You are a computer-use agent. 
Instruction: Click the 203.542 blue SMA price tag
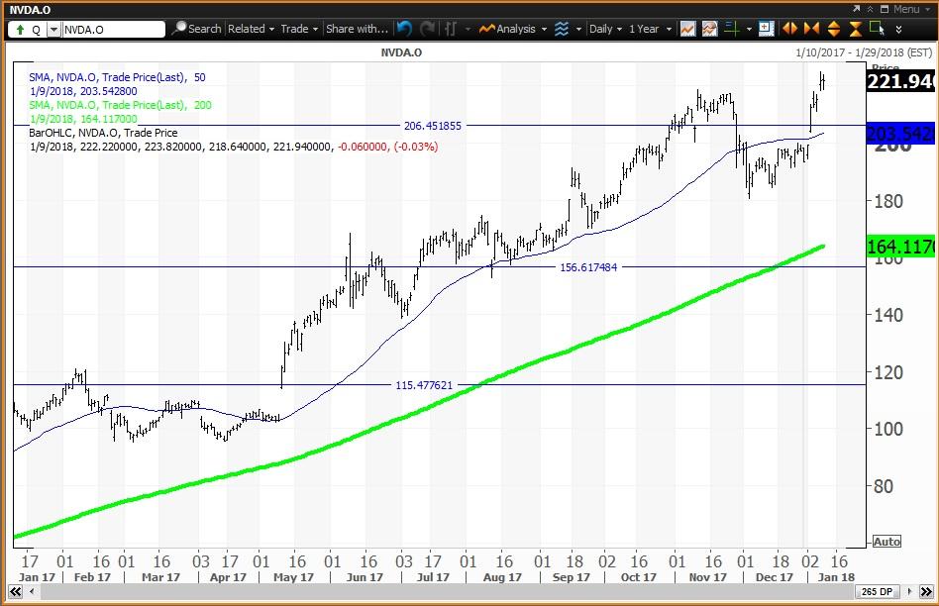click(900, 133)
